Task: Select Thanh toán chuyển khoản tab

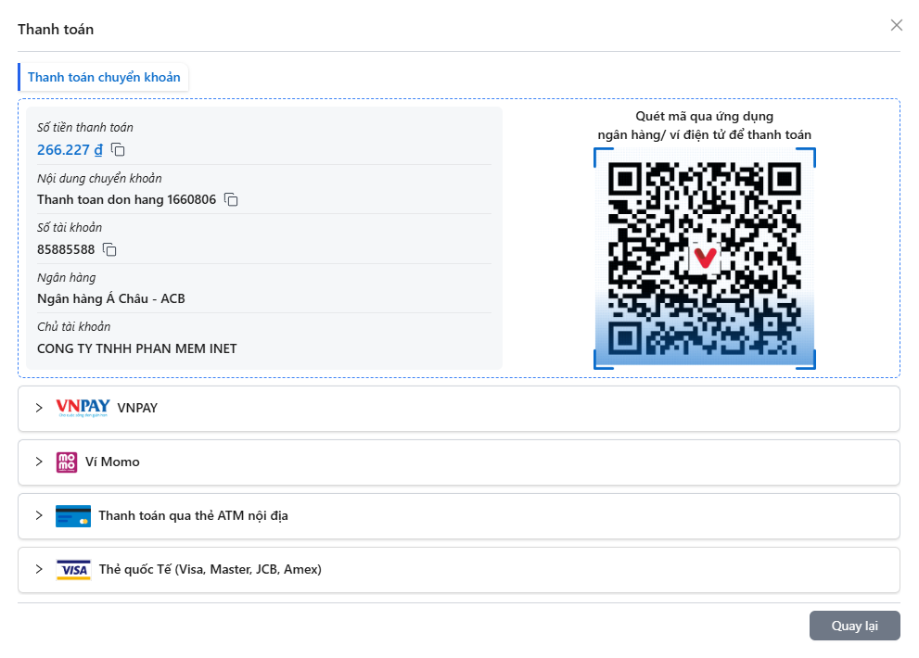Action: 104,77
